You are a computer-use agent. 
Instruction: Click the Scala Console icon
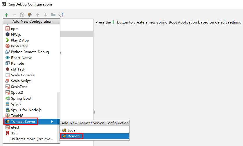tap(8, 75)
